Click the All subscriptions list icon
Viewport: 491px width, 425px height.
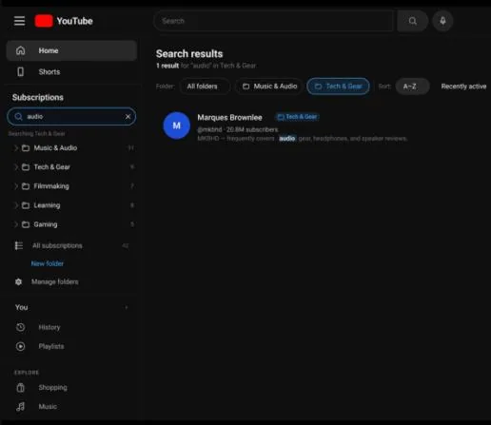coord(19,245)
